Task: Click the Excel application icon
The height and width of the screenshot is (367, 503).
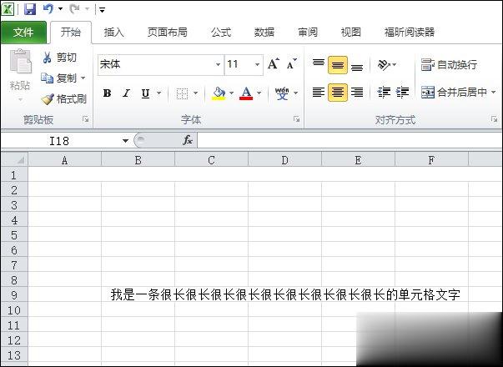Action: pyautogui.click(x=8, y=9)
